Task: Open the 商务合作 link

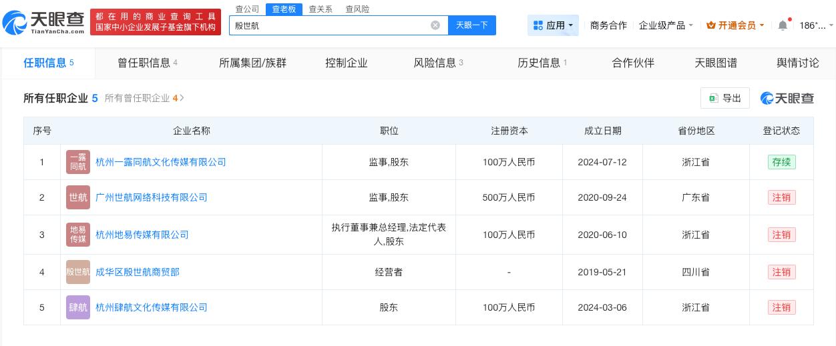Action: click(x=608, y=25)
